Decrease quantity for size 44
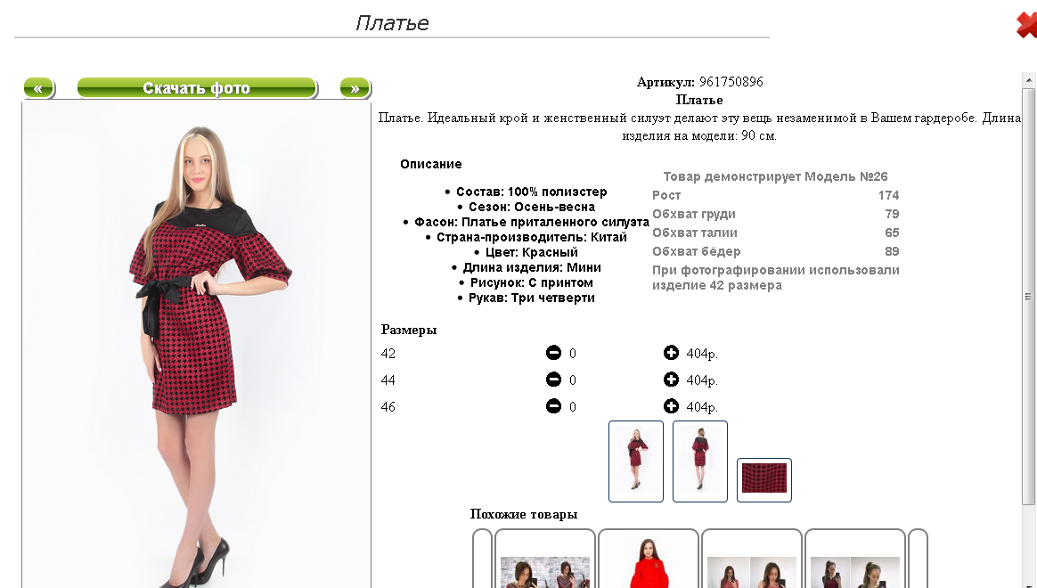This screenshot has height=588, width=1037. (x=553, y=380)
